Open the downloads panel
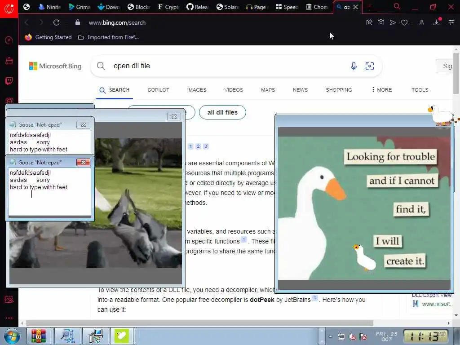 [x=437, y=22]
